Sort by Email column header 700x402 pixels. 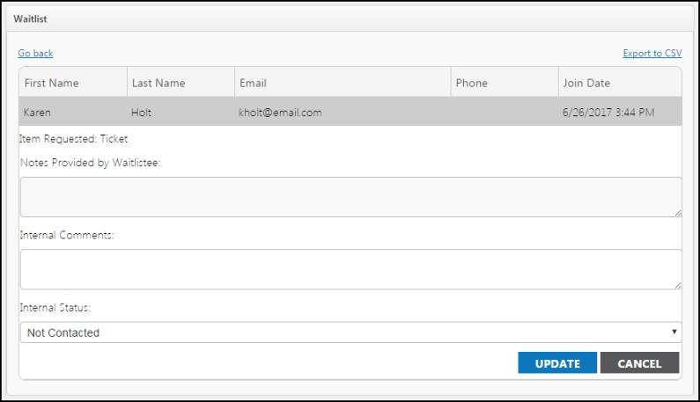(x=253, y=83)
